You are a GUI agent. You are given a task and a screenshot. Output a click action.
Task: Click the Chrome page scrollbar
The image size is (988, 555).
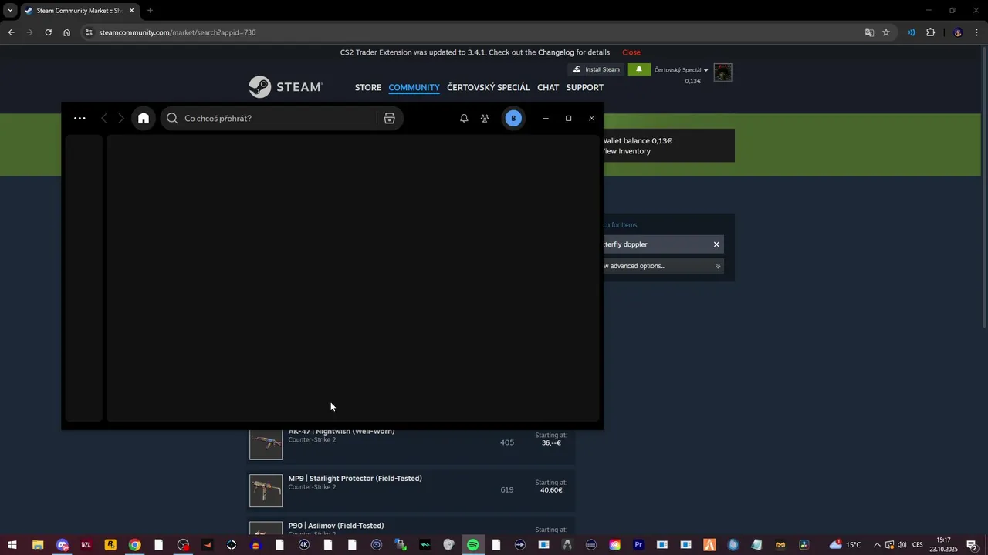tap(983, 189)
